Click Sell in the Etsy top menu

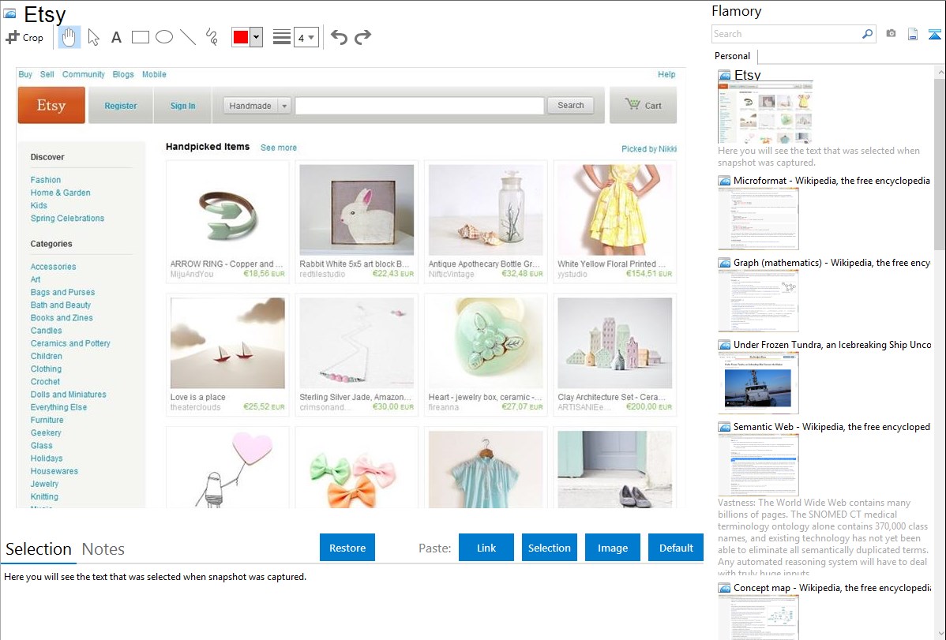(x=47, y=74)
